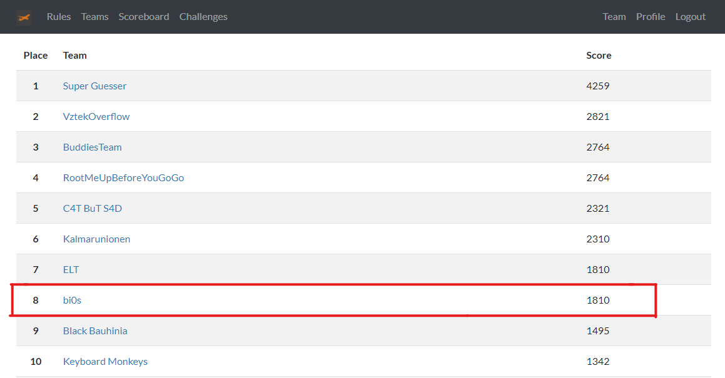Click place number 5 in C4T BuT S4D row
The image size is (725, 378).
point(36,208)
